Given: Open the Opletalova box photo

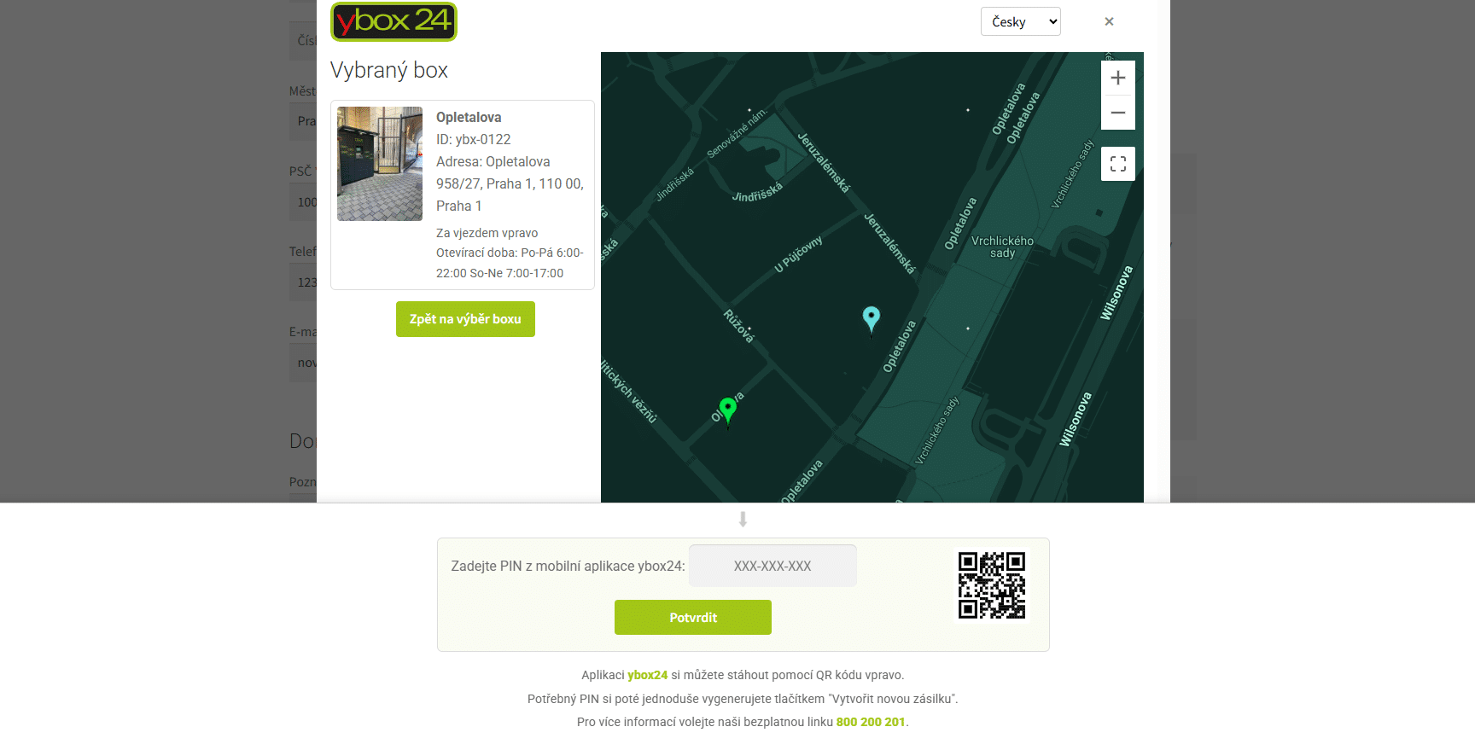Looking at the screenshot, I should point(380,164).
